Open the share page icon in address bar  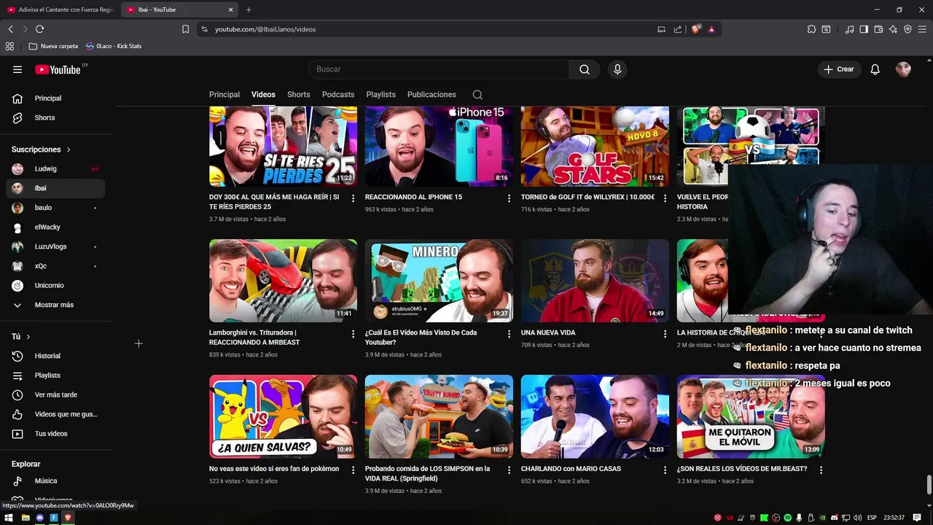pyautogui.click(x=678, y=29)
